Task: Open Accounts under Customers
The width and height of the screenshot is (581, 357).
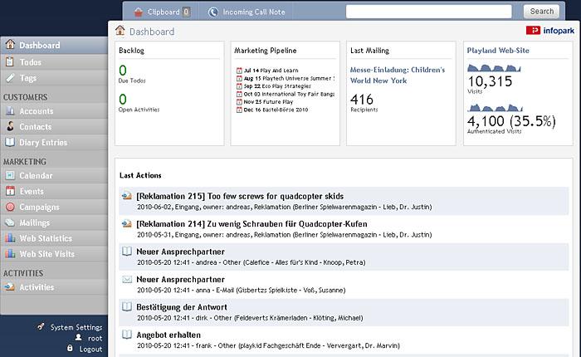Action: (54, 111)
